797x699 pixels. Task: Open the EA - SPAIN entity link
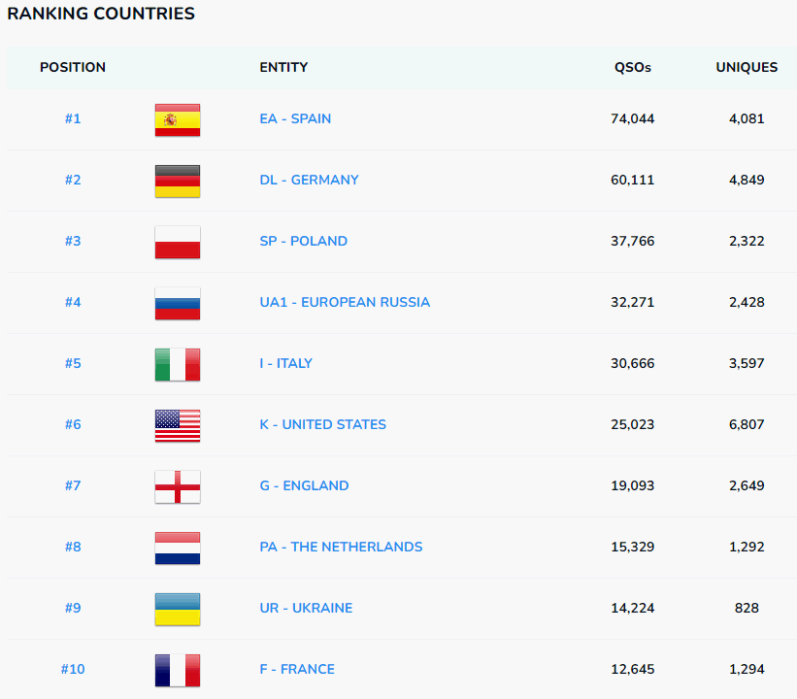pyautogui.click(x=295, y=118)
